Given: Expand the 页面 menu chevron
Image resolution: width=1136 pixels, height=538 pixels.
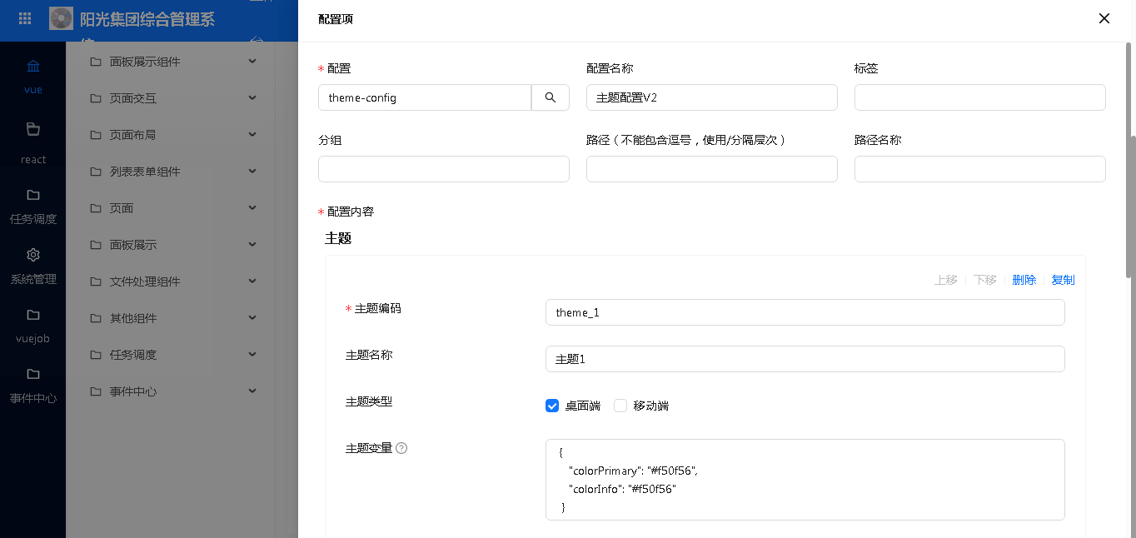Looking at the screenshot, I should click(x=252, y=207).
